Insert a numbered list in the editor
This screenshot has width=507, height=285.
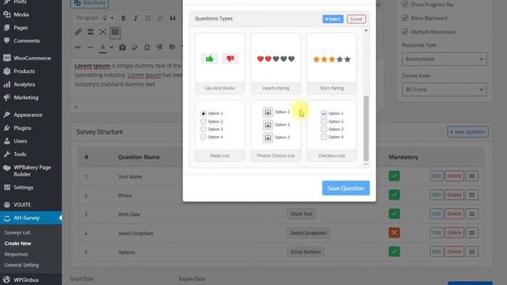point(160,18)
